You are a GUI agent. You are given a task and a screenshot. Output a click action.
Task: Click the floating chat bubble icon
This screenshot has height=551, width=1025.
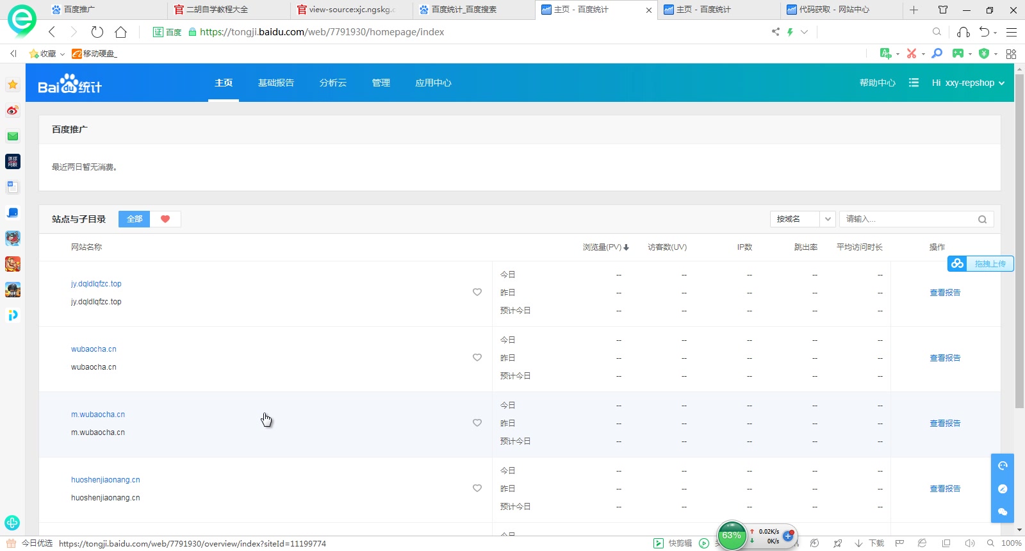[1003, 512]
